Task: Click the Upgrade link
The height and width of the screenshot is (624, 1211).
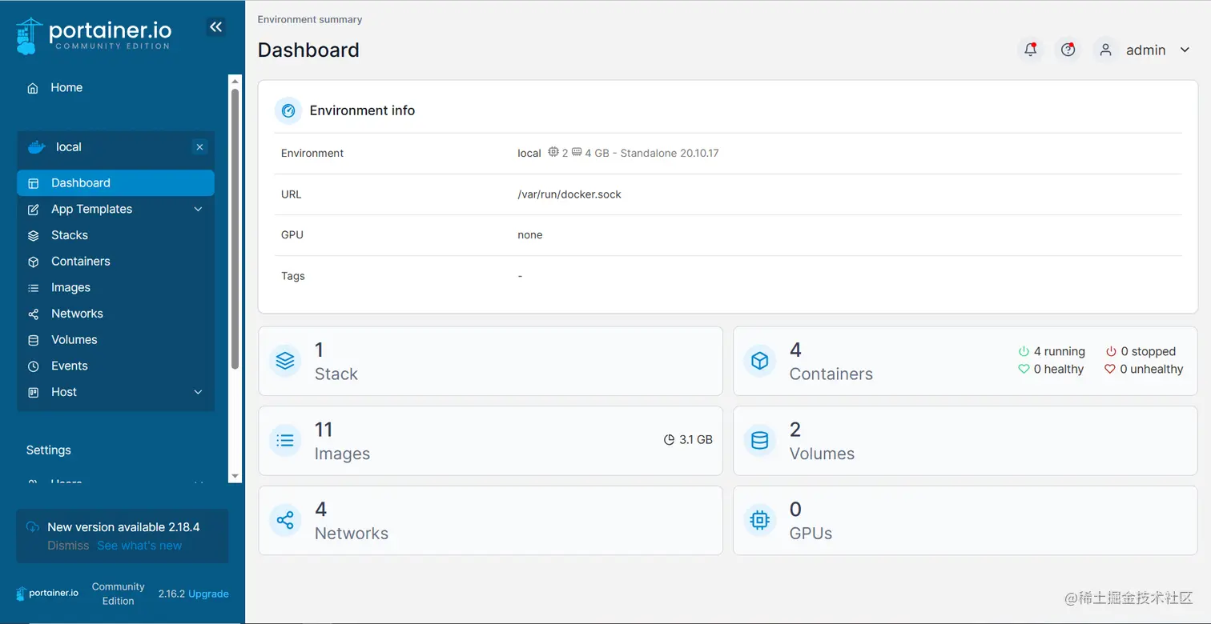Action: click(x=208, y=594)
